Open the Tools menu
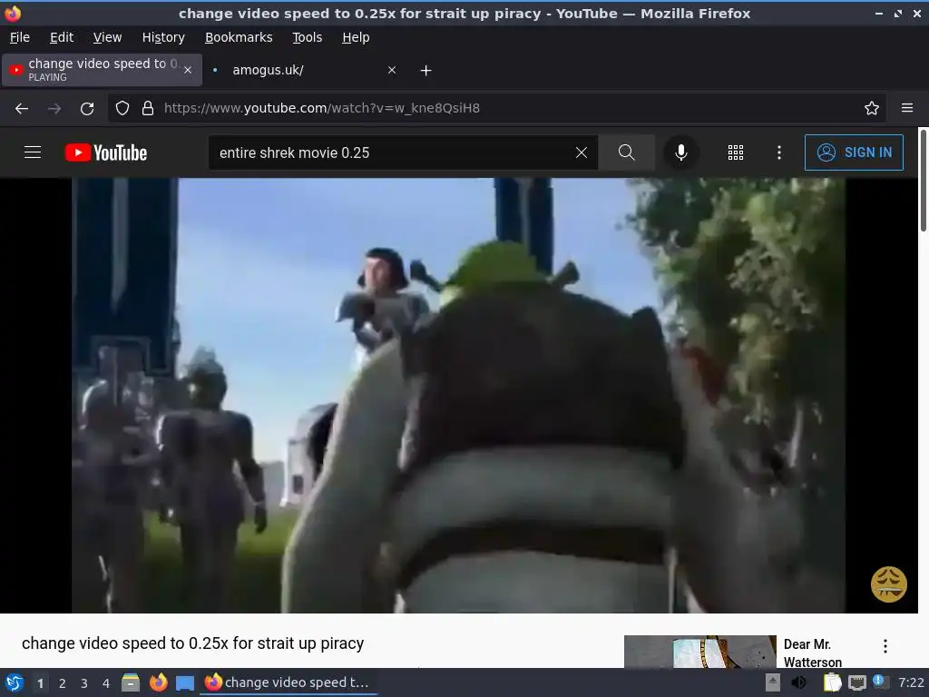The width and height of the screenshot is (929, 697). coord(307,37)
